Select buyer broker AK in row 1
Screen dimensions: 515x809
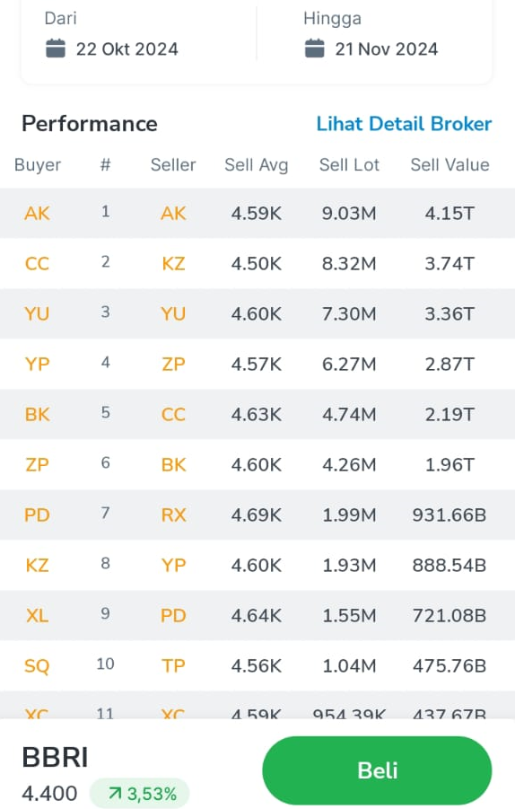pyautogui.click(x=37, y=214)
